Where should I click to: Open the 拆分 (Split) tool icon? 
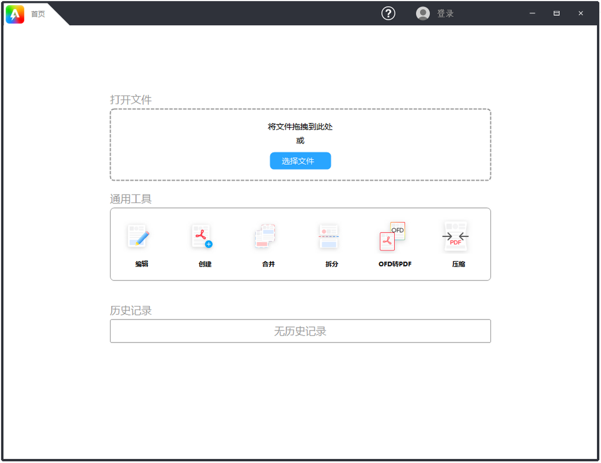coord(329,236)
